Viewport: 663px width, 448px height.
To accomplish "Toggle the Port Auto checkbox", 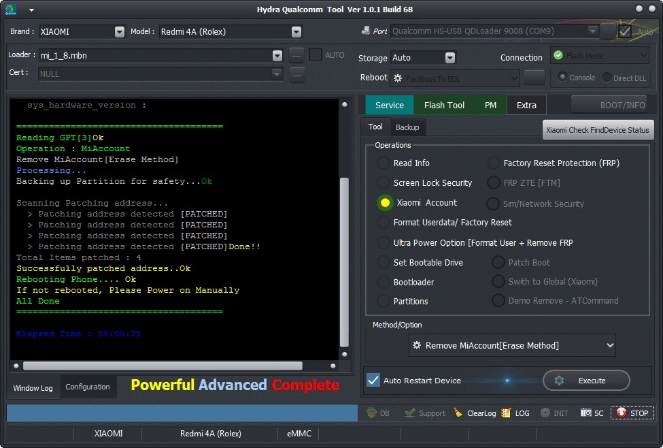I will 624,31.
